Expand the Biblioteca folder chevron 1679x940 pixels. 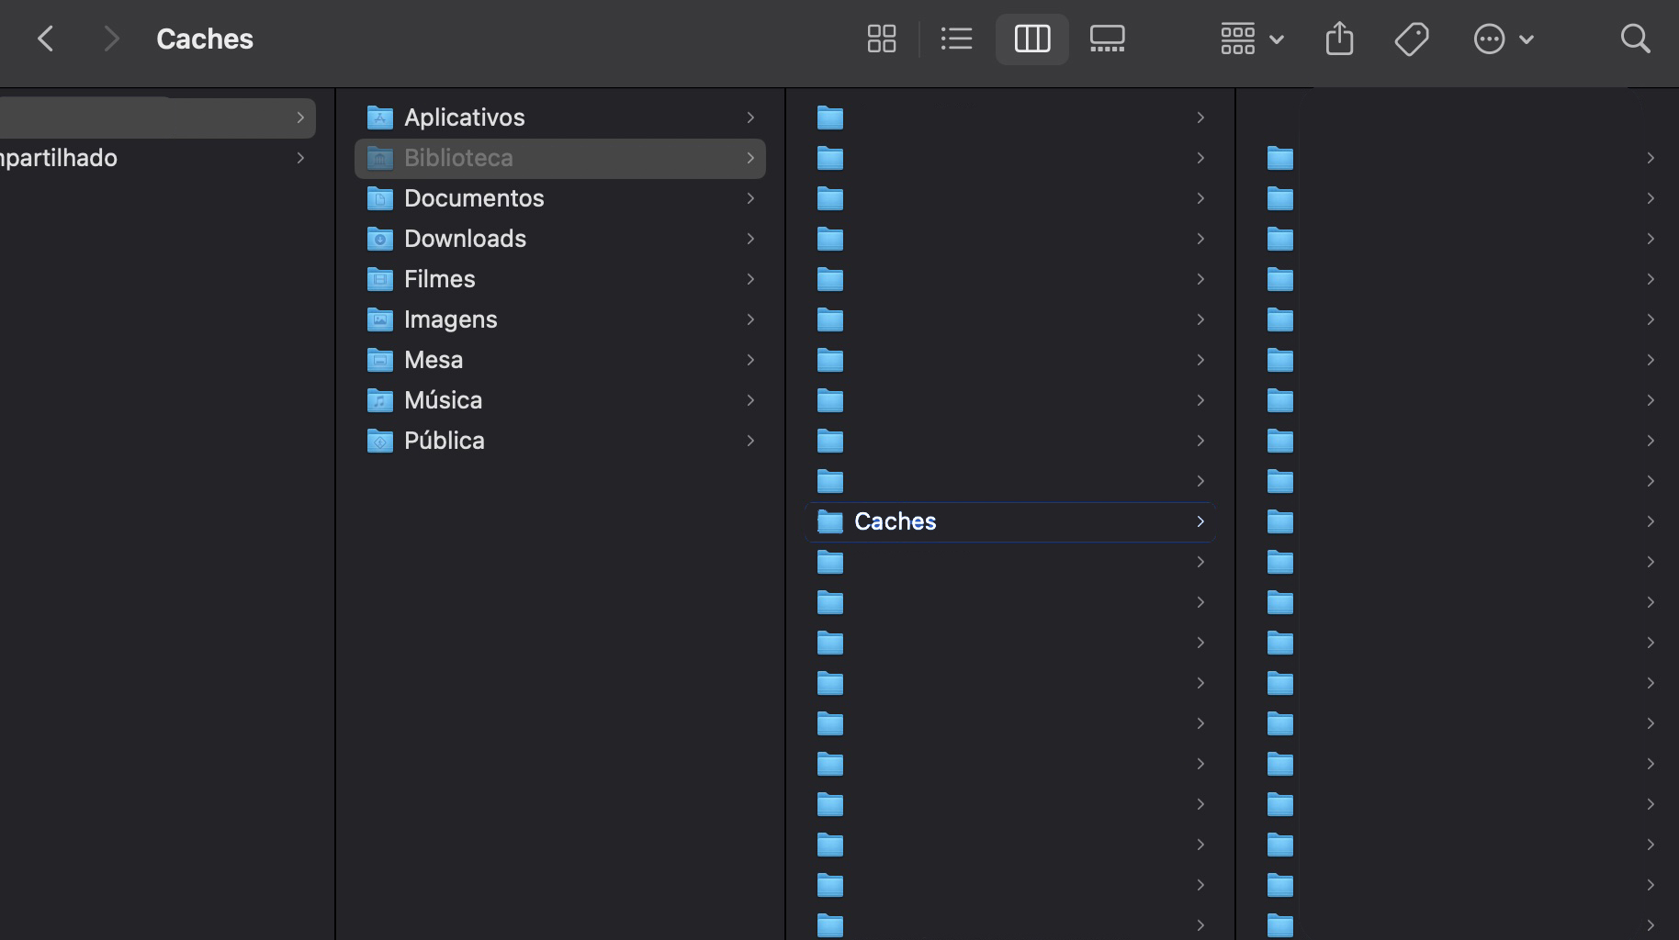(750, 157)
